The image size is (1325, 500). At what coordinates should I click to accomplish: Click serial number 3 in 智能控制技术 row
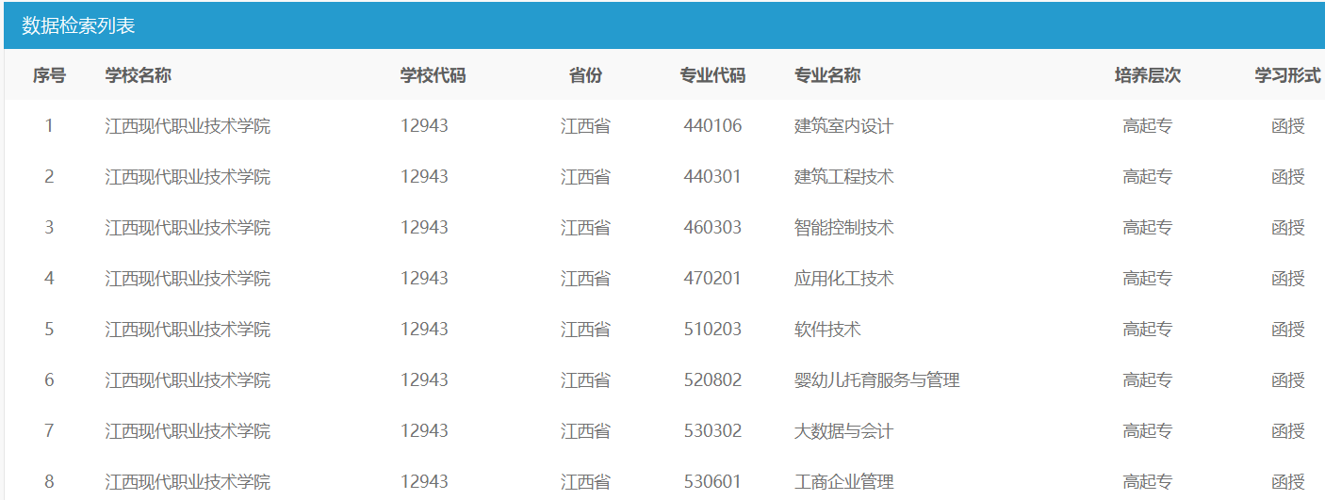point(49,227)
